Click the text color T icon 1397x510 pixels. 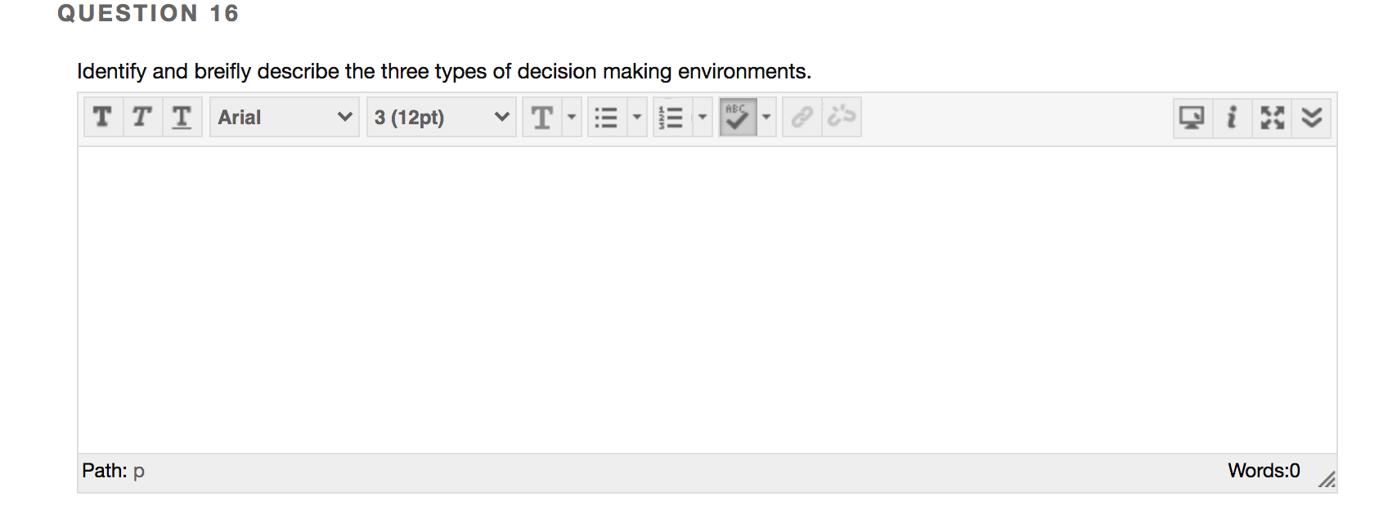542,117
